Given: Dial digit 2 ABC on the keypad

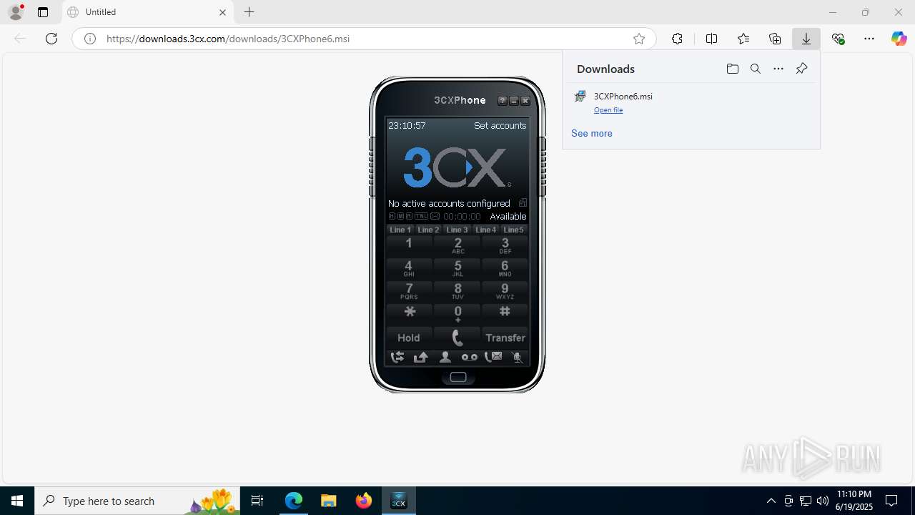Looking at the screenshot, I should coord(457,245).
